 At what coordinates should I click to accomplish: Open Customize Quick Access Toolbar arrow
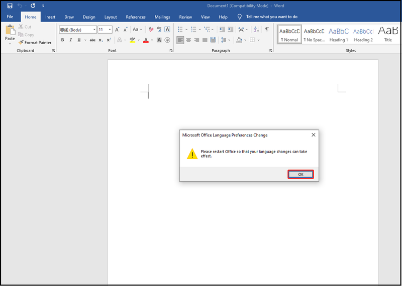tap(43, 6)
